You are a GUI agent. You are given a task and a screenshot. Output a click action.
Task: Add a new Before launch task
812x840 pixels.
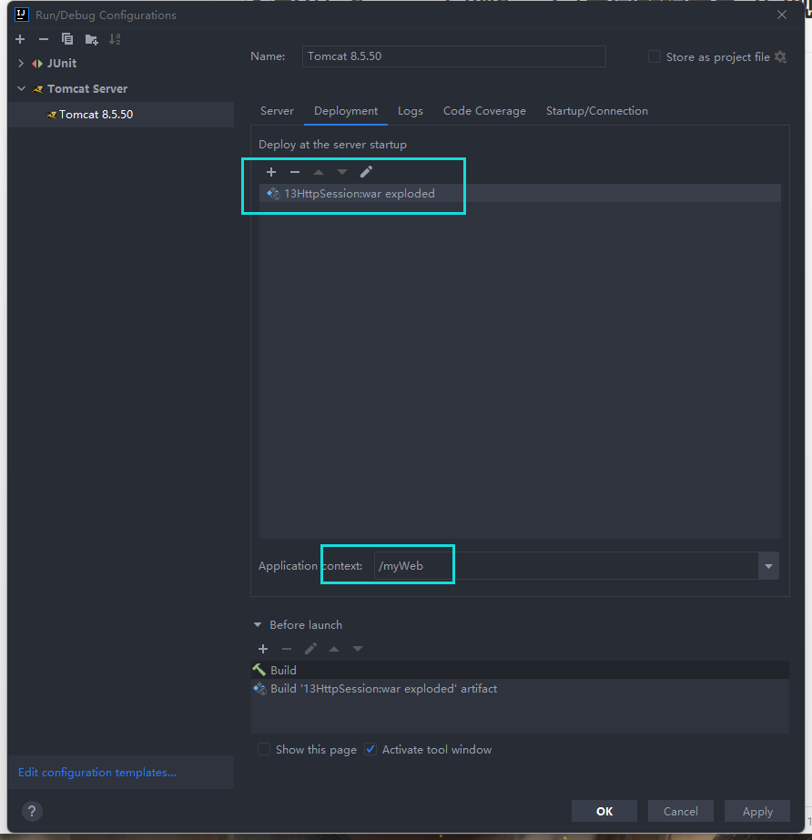[x=262, y=649]
